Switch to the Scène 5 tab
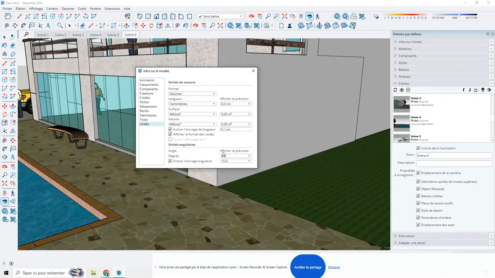This screenshot has height=278, width=495. (x=113, y=35)
